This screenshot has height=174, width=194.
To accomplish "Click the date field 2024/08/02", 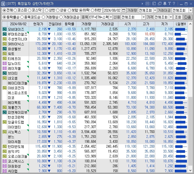I will click(112, 10).
